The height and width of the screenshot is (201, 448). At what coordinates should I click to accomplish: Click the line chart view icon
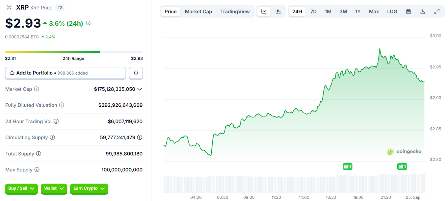click(264, 11)
